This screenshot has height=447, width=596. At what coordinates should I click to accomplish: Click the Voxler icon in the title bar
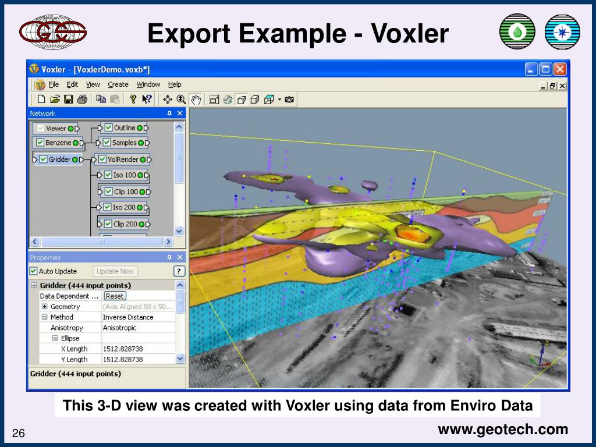[x=34, y=69]
